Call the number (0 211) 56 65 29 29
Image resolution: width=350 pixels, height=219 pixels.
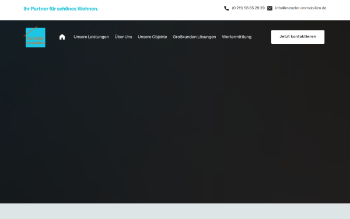[248, 8]
